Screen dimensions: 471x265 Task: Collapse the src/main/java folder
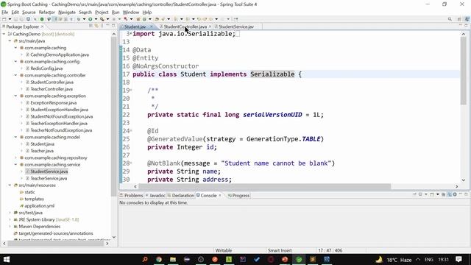(x=10, y=41)
